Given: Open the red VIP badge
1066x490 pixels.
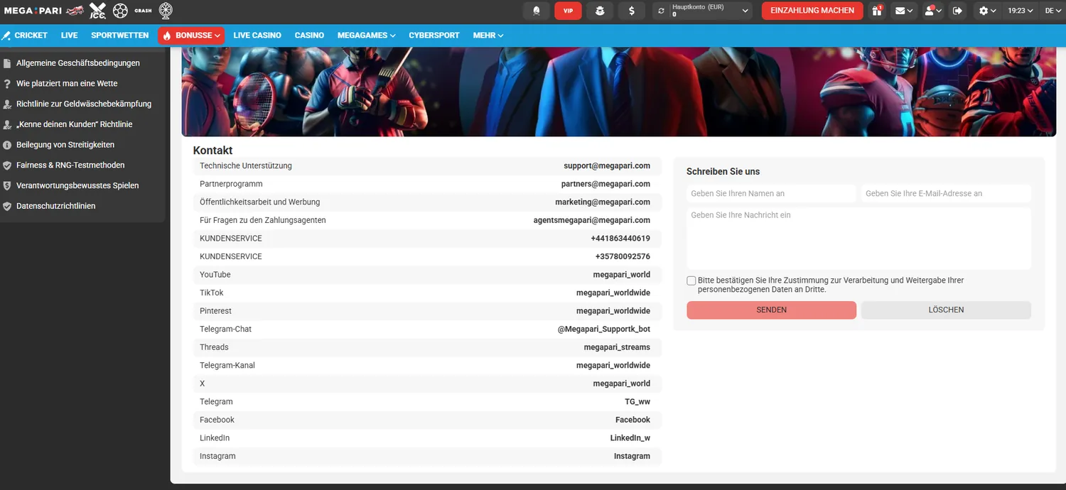Looking at the screenshot, I should coord(568,11).
